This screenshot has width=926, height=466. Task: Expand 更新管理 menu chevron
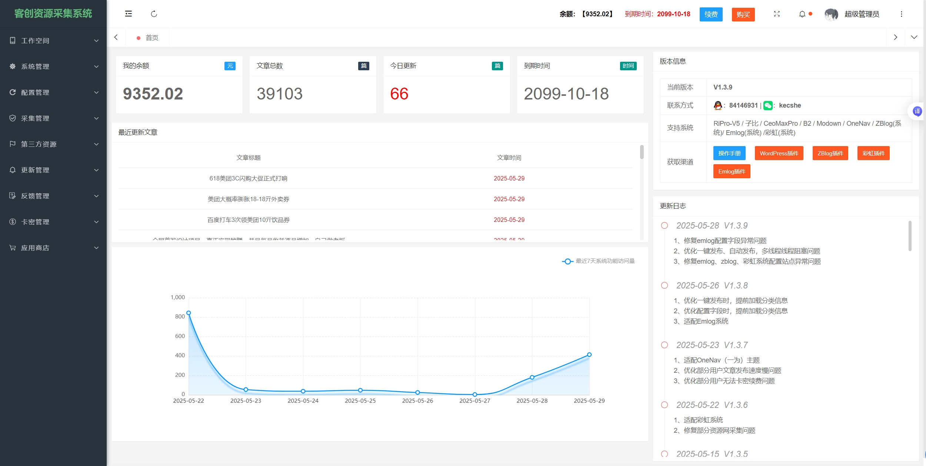(96, 170)
